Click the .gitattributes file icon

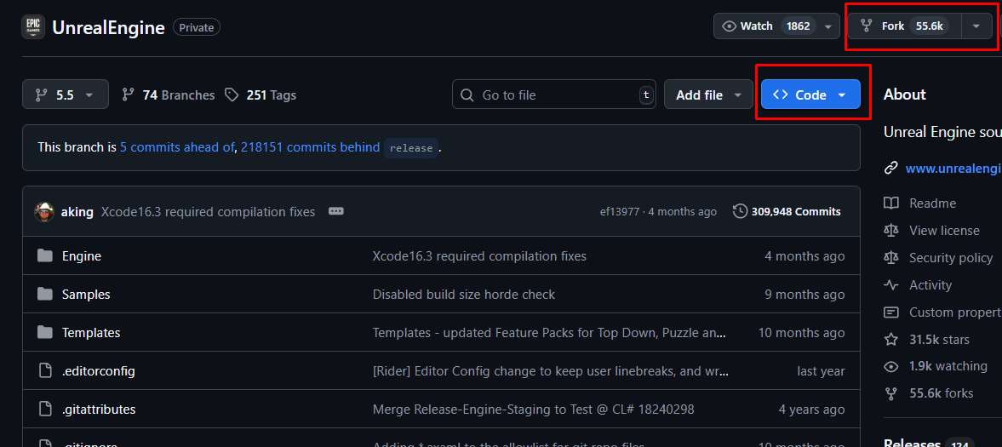(45, 410)
